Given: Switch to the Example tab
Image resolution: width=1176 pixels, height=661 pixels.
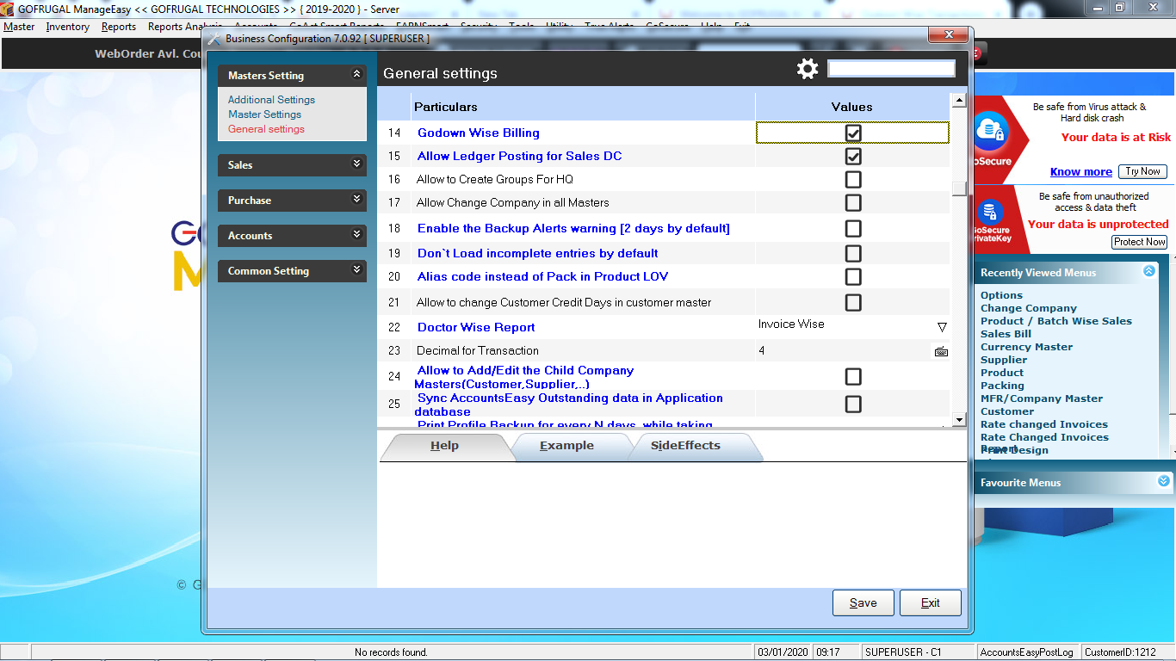Looking at the screenshot, I should click(x=566, y=446).
